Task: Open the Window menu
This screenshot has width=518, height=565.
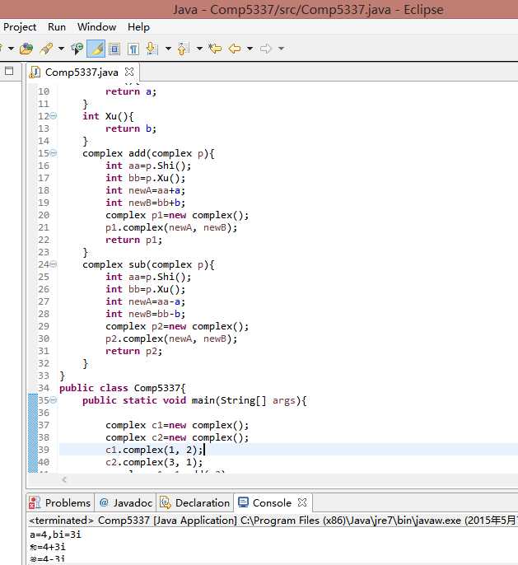Action: (x=96, y=27)
